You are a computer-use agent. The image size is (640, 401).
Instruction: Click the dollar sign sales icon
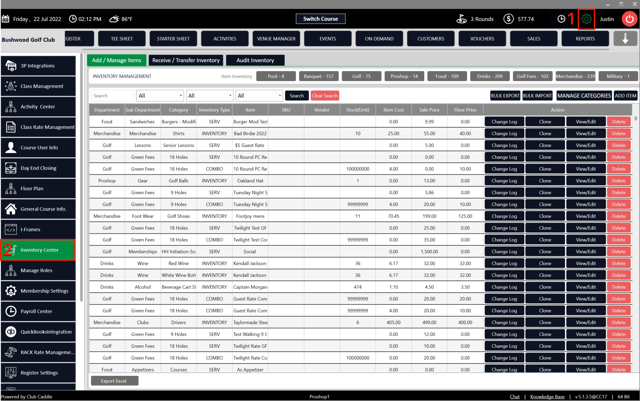[508, 19]
